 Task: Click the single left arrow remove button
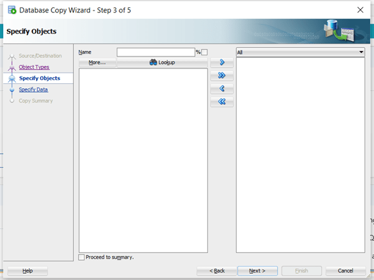click(222, 89)
